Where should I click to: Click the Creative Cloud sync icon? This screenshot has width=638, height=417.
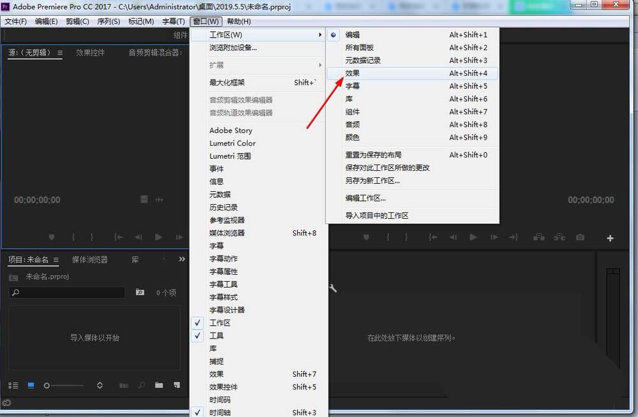6,404
